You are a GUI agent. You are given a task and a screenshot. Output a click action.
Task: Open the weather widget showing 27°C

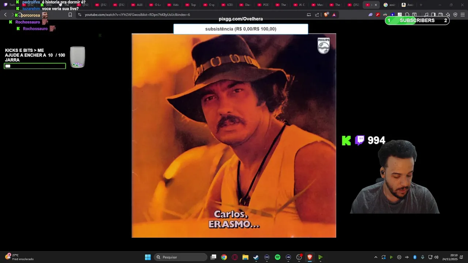tap(19, 257)
